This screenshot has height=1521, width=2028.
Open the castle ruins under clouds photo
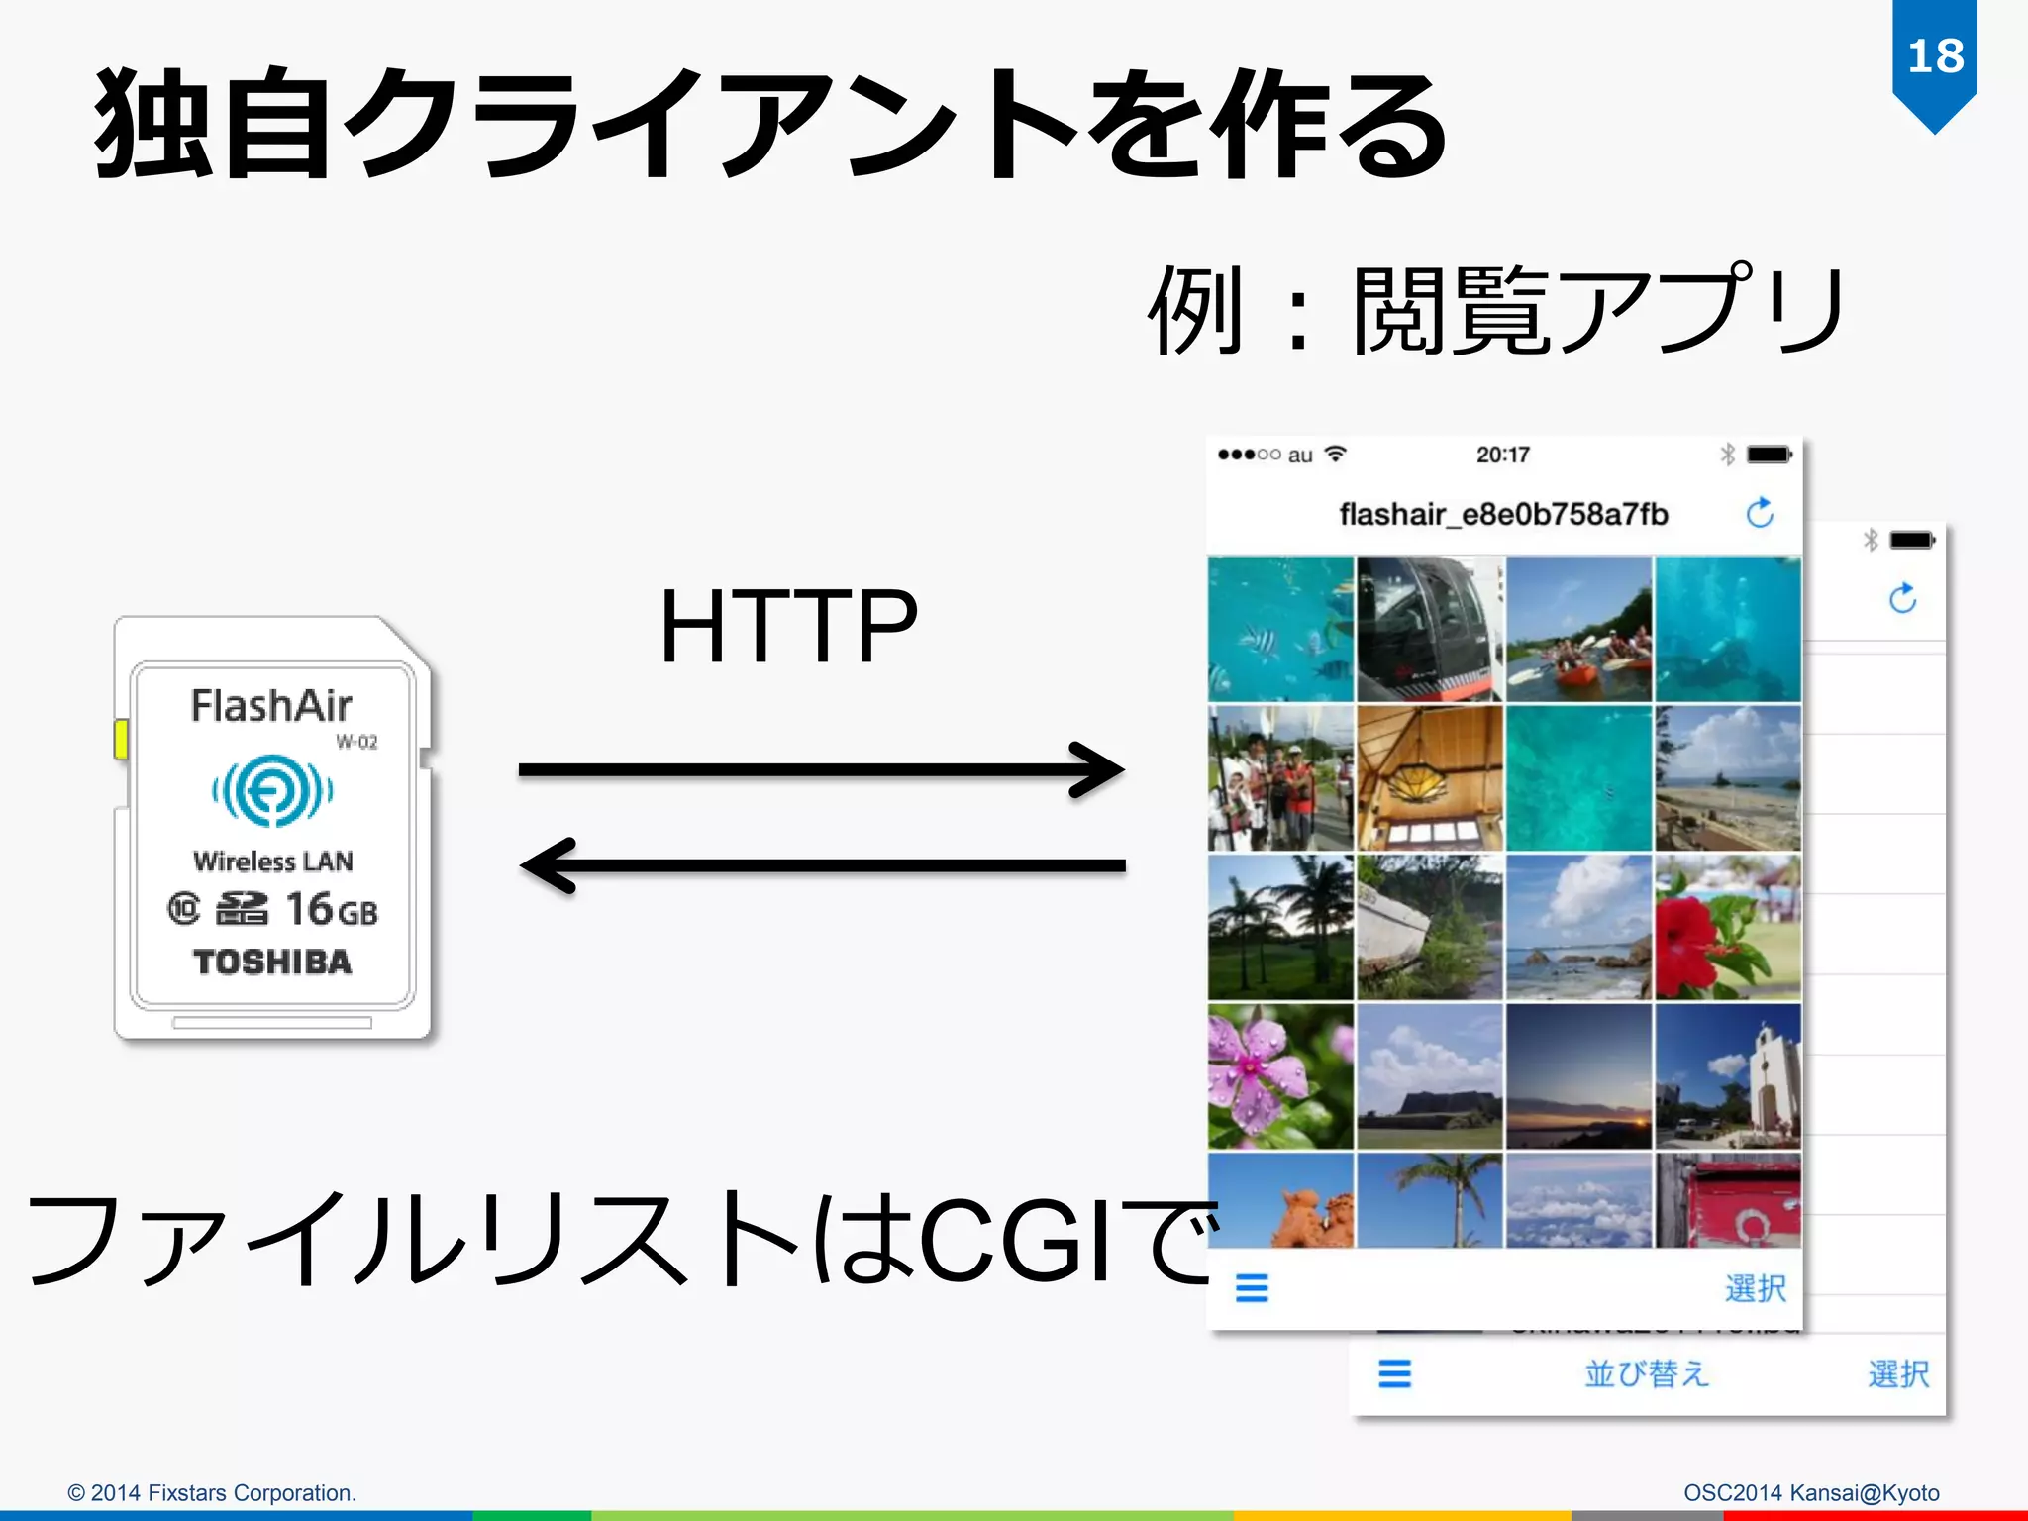pyautogui.click(x=1430, y=1076)
